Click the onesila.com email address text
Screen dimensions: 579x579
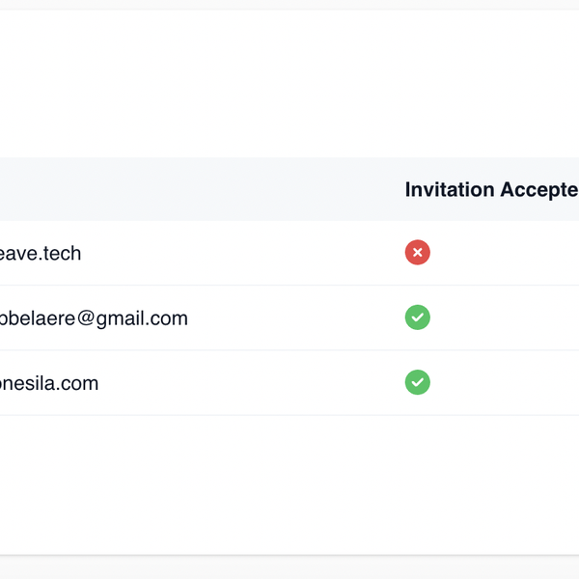tap(49, 383)
